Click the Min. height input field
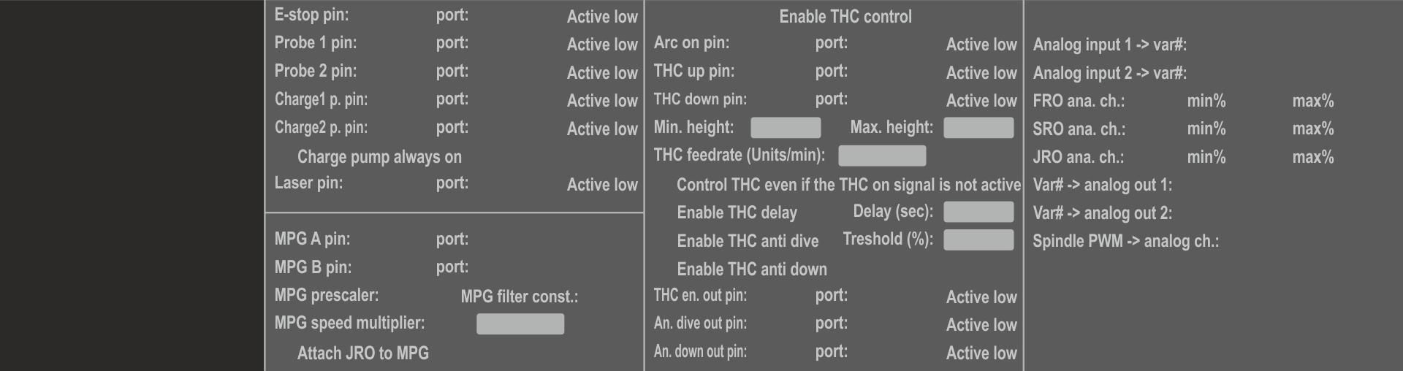 click(786, 128)
